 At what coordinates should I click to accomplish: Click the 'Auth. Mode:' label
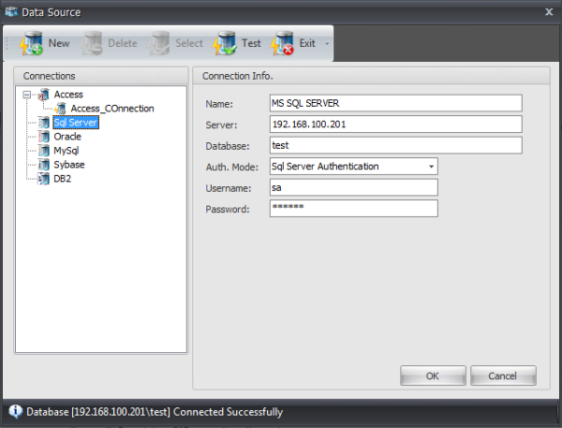click(x=232, y=167)
